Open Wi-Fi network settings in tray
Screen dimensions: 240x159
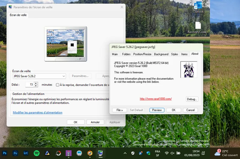click(x=167, y=153)
